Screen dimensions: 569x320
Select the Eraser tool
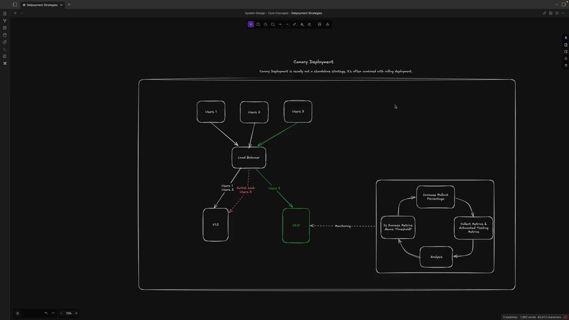click(x=309, y=24)
